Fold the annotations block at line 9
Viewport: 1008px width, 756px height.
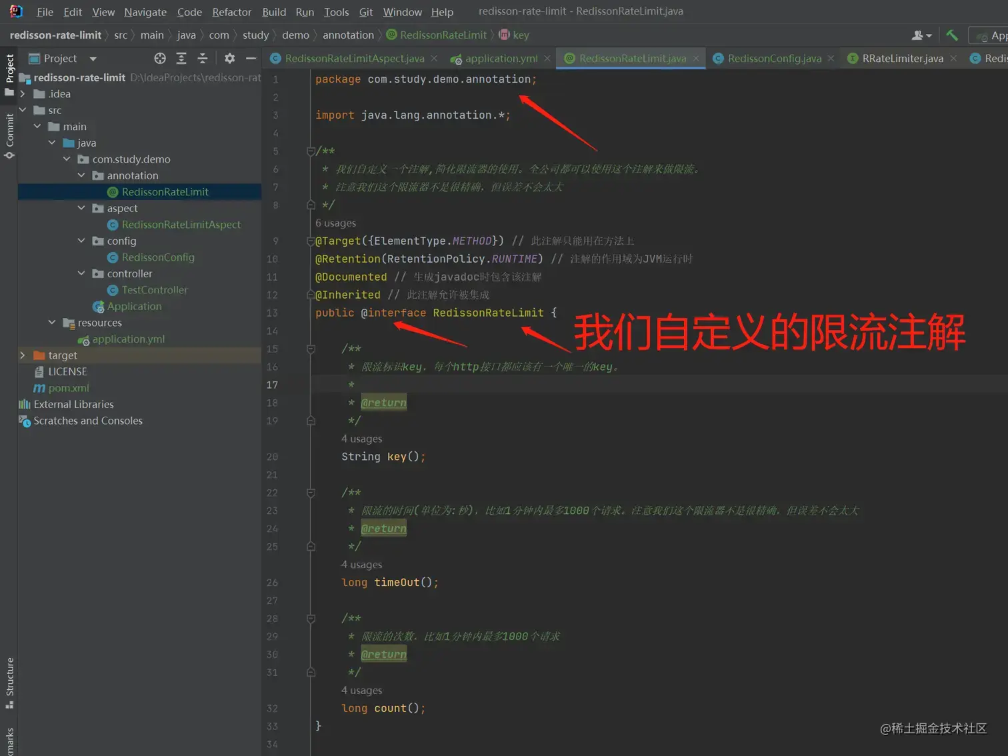[311, 241]
